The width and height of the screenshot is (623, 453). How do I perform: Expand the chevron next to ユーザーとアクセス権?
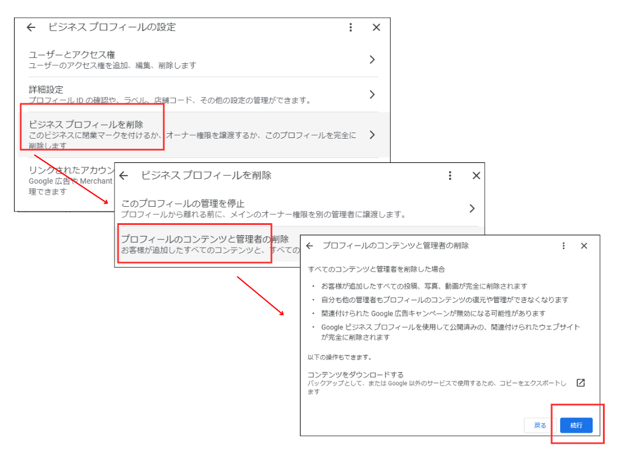pyautogui.click(x=372, y=60)
